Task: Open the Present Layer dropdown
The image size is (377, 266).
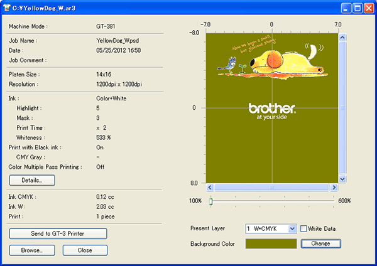Action: coord(292,229)
